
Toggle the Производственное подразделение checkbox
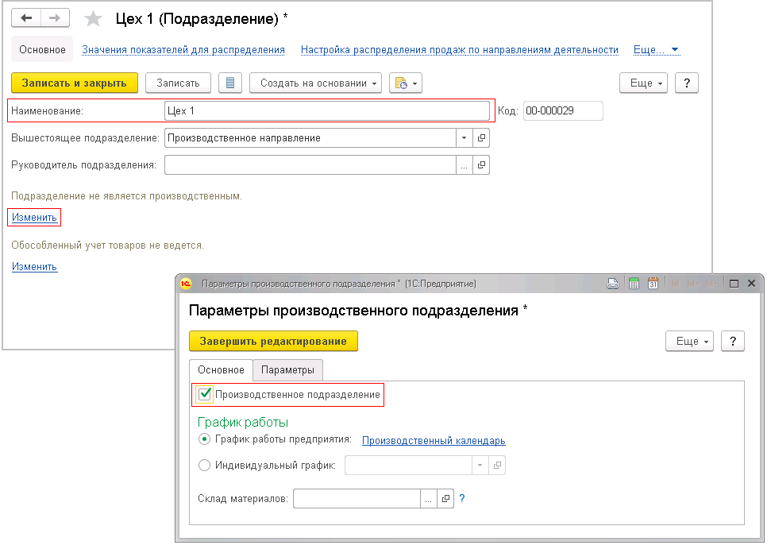click(205, 395)
